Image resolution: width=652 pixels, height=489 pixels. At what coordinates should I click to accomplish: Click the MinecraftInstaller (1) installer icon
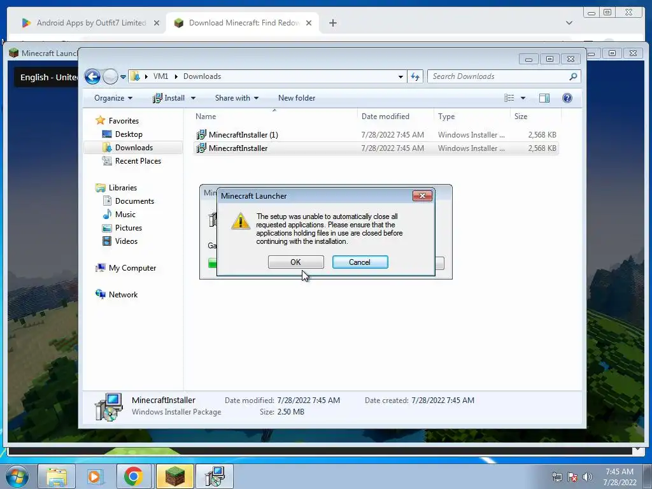(201, 135)
